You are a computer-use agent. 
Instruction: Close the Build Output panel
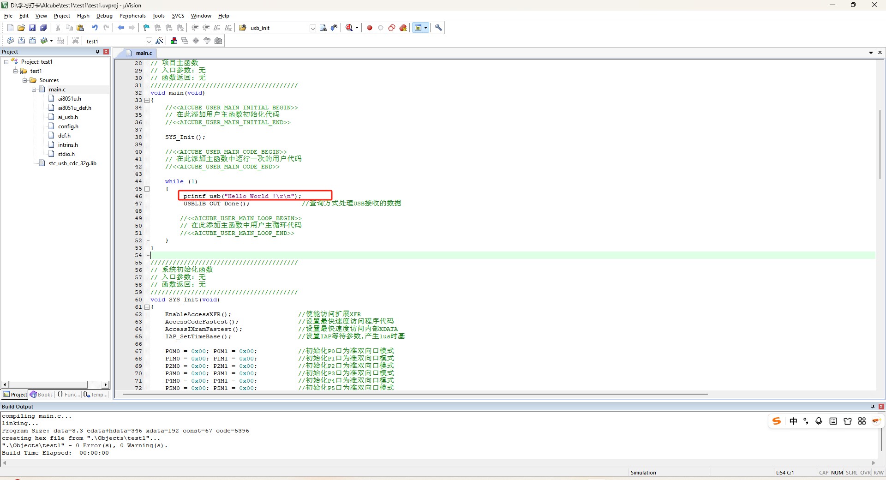pos(881,407)
